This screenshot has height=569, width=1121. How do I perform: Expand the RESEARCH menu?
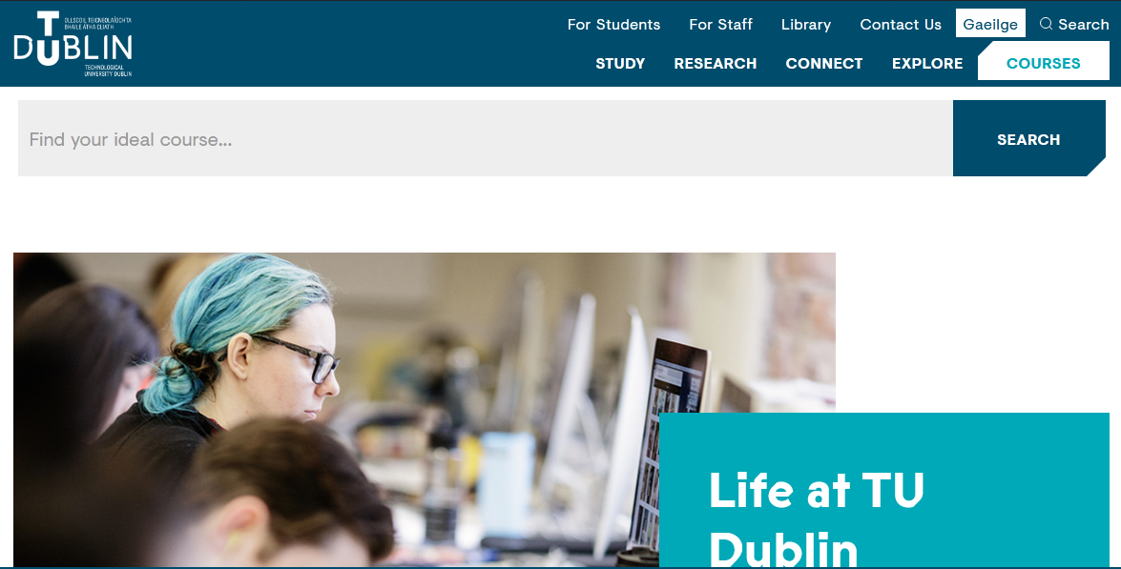715,64
